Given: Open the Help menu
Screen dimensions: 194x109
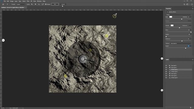Looking at the screenshot, I should (x=44, y=1).
